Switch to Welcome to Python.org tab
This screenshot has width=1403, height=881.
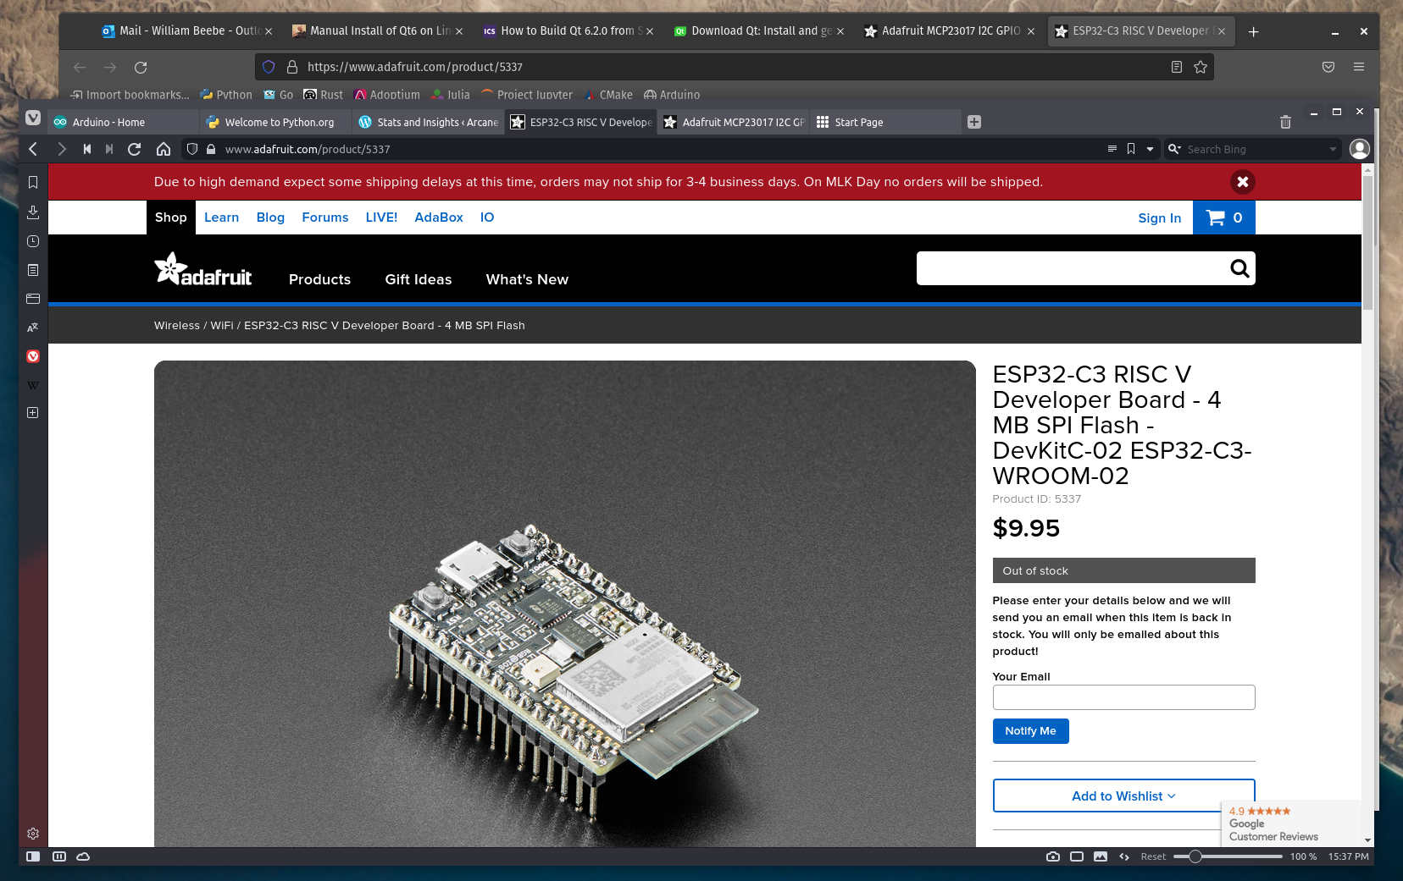click(x=275, y=122)
